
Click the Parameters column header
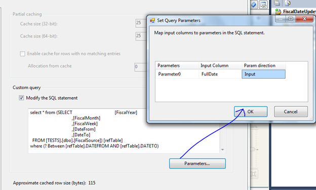click(x=177, y=65)
